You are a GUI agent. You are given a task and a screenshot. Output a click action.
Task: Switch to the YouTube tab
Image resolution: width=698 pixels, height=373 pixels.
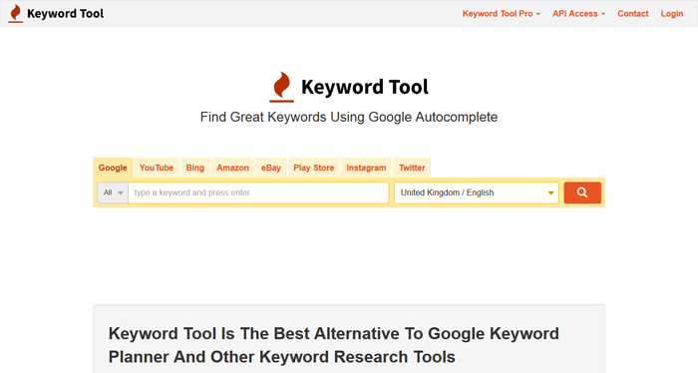(x=157, y=168)
